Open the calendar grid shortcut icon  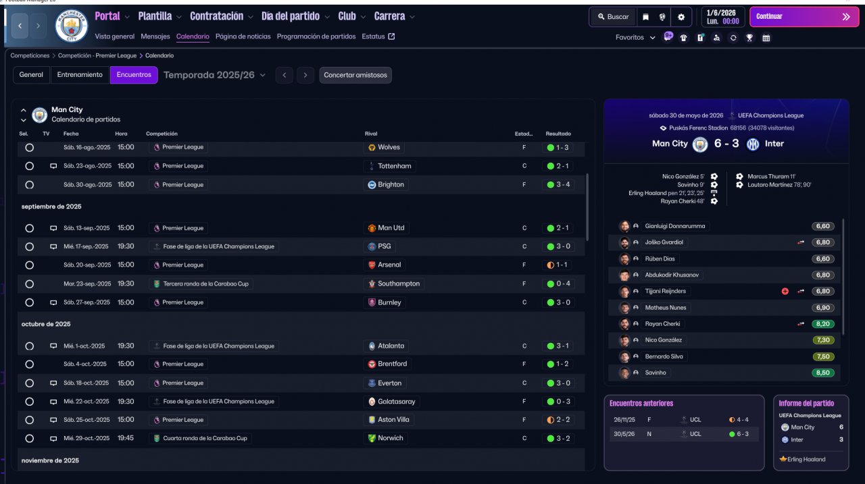(x=766, y=38)
